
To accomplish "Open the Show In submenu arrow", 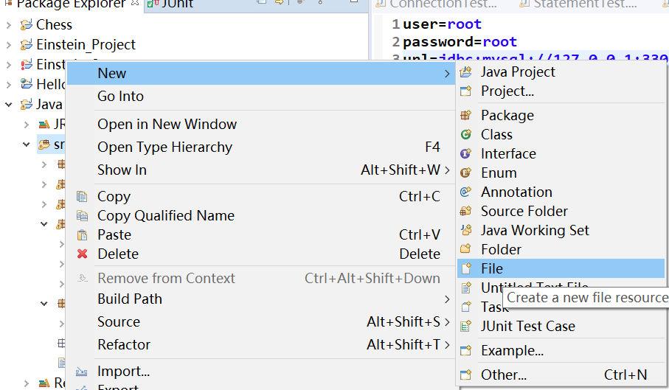I will click(x=447, y=170).
